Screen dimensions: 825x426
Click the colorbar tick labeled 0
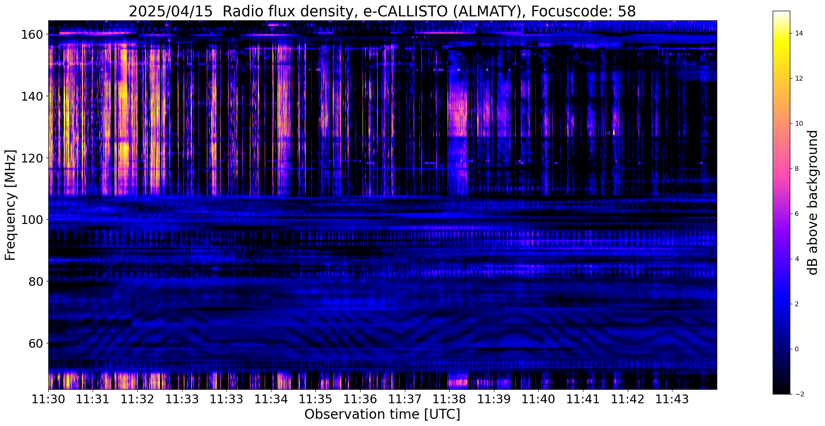(797, 349)
